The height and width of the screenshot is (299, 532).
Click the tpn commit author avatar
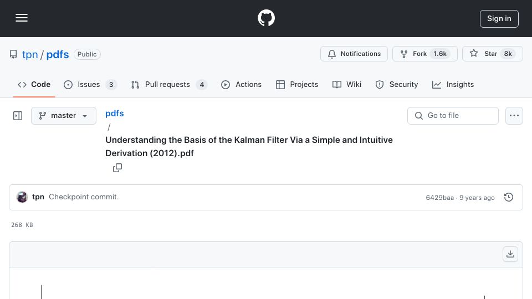[22, 197]
